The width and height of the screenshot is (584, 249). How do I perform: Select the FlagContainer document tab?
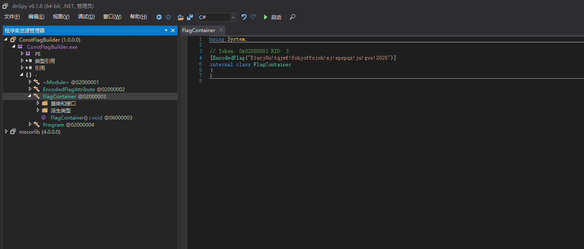pos(199,30)
